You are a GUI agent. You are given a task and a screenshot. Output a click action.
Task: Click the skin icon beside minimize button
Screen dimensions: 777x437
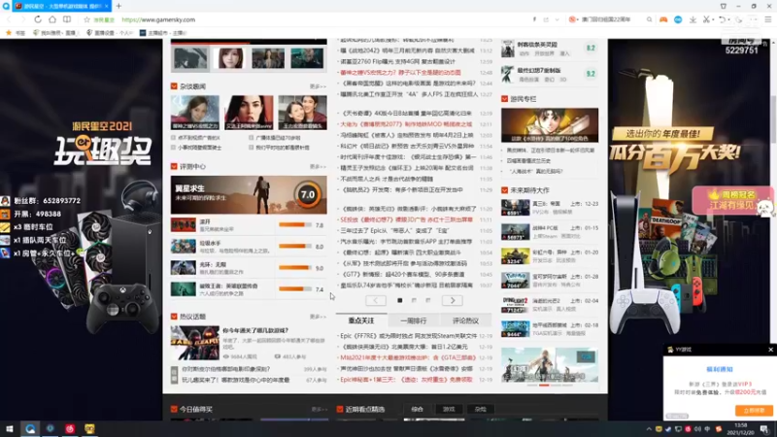(x=724, y=6)
